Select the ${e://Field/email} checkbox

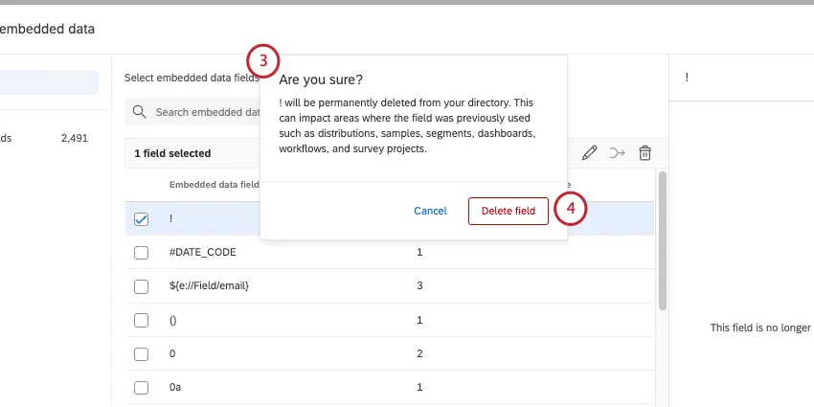point(142,286)
